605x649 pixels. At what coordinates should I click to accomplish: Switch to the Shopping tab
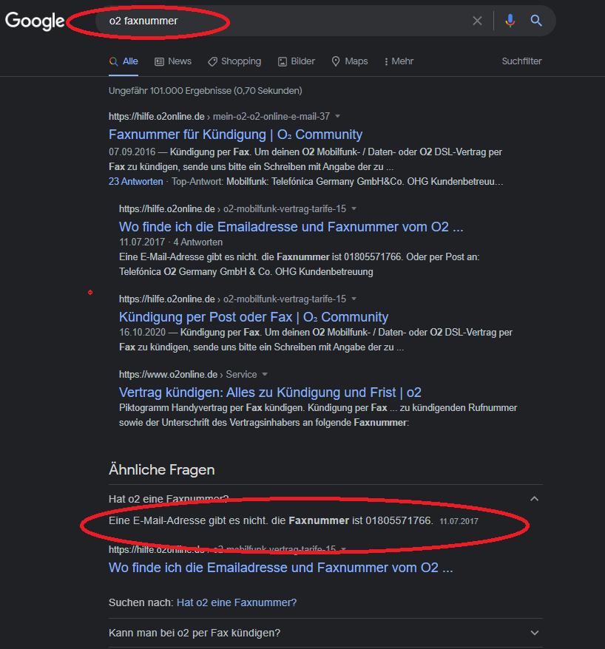[234, 61]
